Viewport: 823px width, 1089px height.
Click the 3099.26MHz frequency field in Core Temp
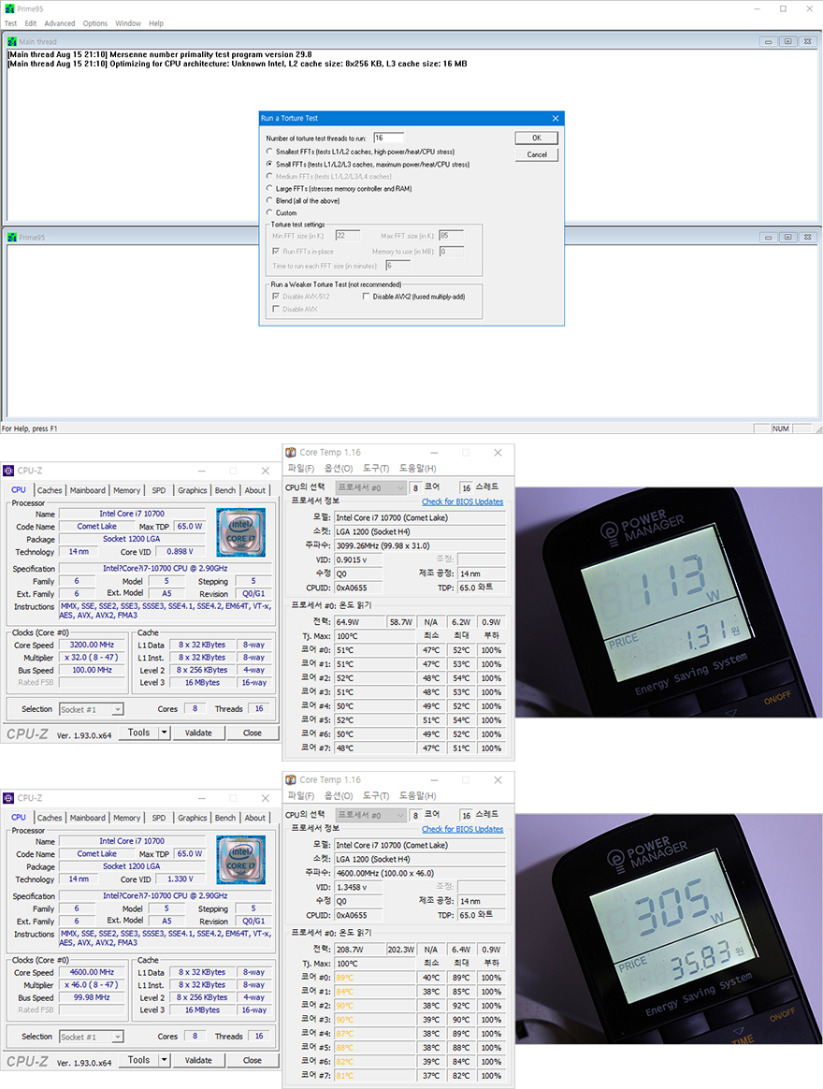[x=420, y=545]
